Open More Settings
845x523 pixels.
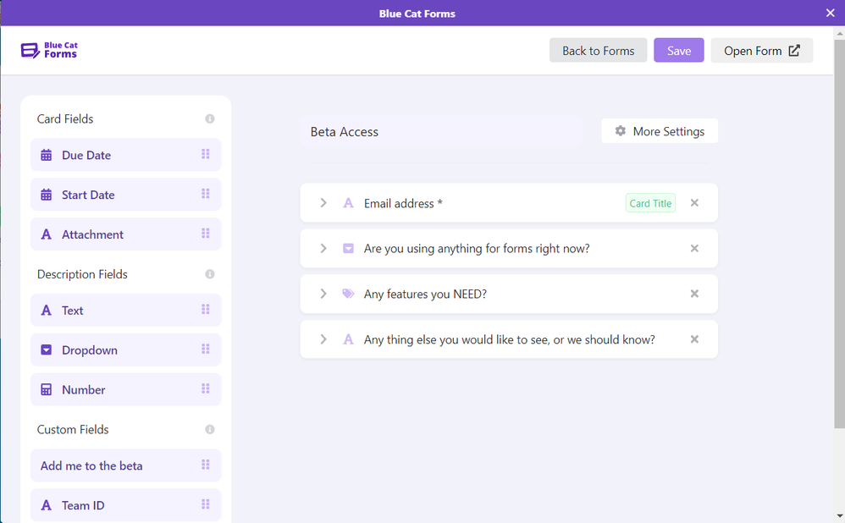point(660,131)
